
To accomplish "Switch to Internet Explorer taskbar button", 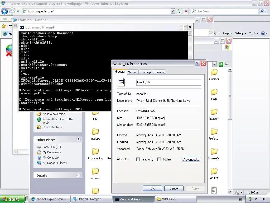I will [x=49, y=199].
